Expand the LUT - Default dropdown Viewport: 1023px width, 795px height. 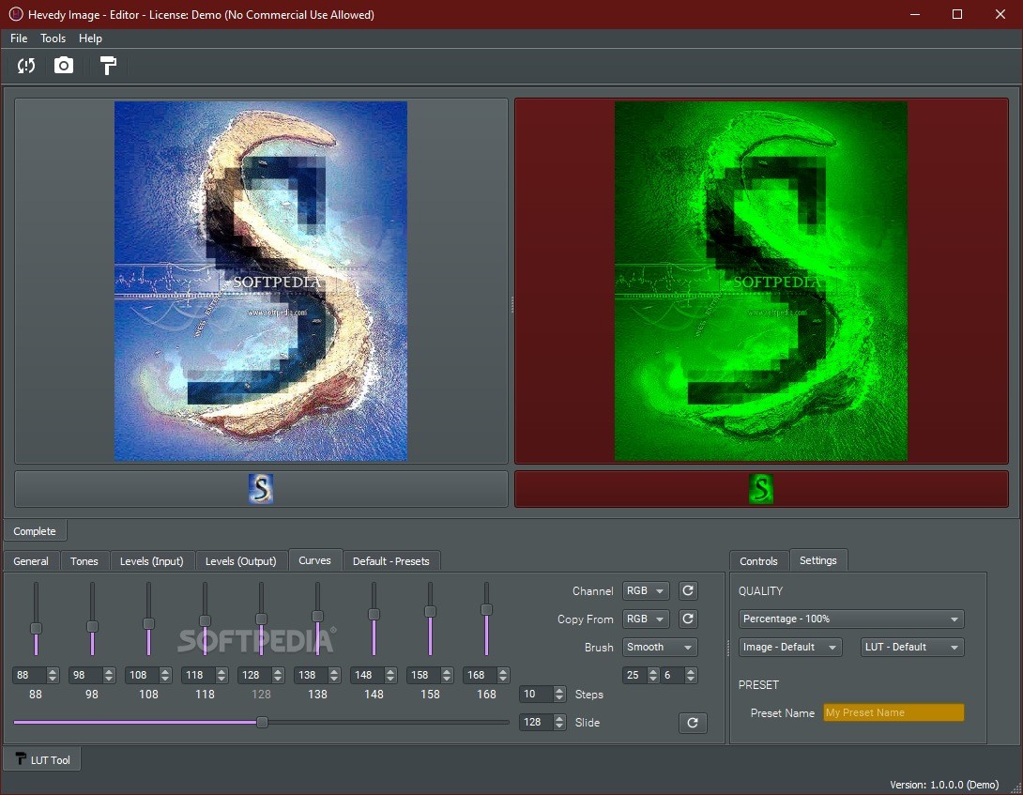(912, 647)
